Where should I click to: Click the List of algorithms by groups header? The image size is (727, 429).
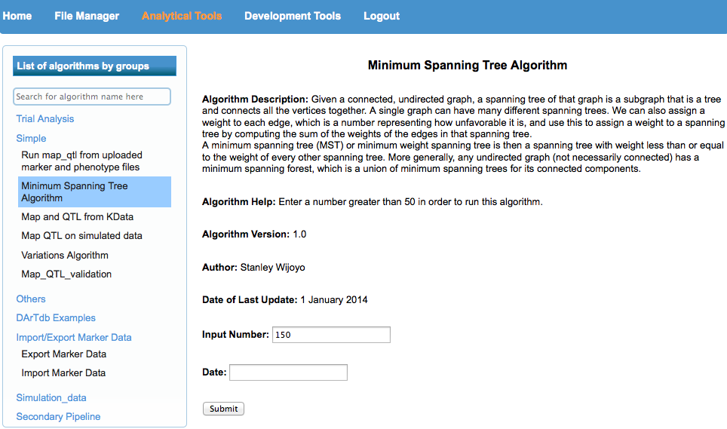[x=94, y=66]
